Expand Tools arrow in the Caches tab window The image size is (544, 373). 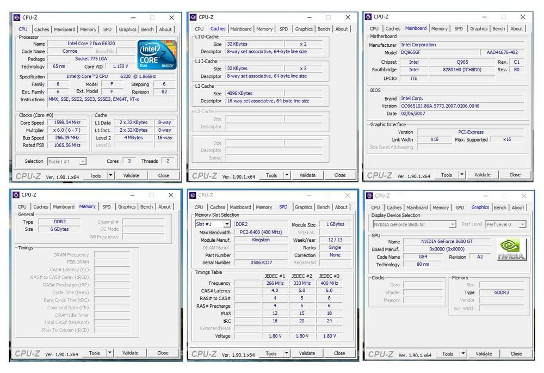287,175
